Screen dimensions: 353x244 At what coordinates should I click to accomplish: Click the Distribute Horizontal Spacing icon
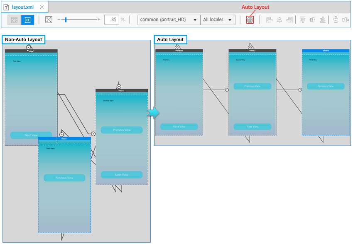pyautogui.click(x=346, y=20)
